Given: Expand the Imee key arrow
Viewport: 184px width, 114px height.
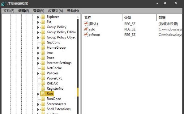Looking at the screenshot, I should (x=38, y=58).
